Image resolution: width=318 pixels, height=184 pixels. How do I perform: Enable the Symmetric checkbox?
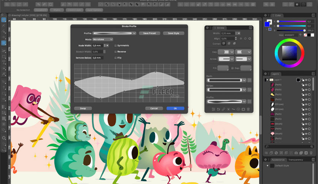tap(115, 46)
